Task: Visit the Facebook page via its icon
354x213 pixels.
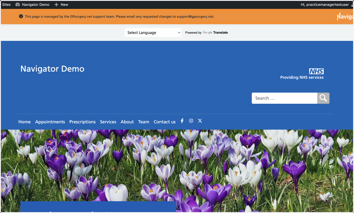Action: pyautogui.click(x=182, y=121)
